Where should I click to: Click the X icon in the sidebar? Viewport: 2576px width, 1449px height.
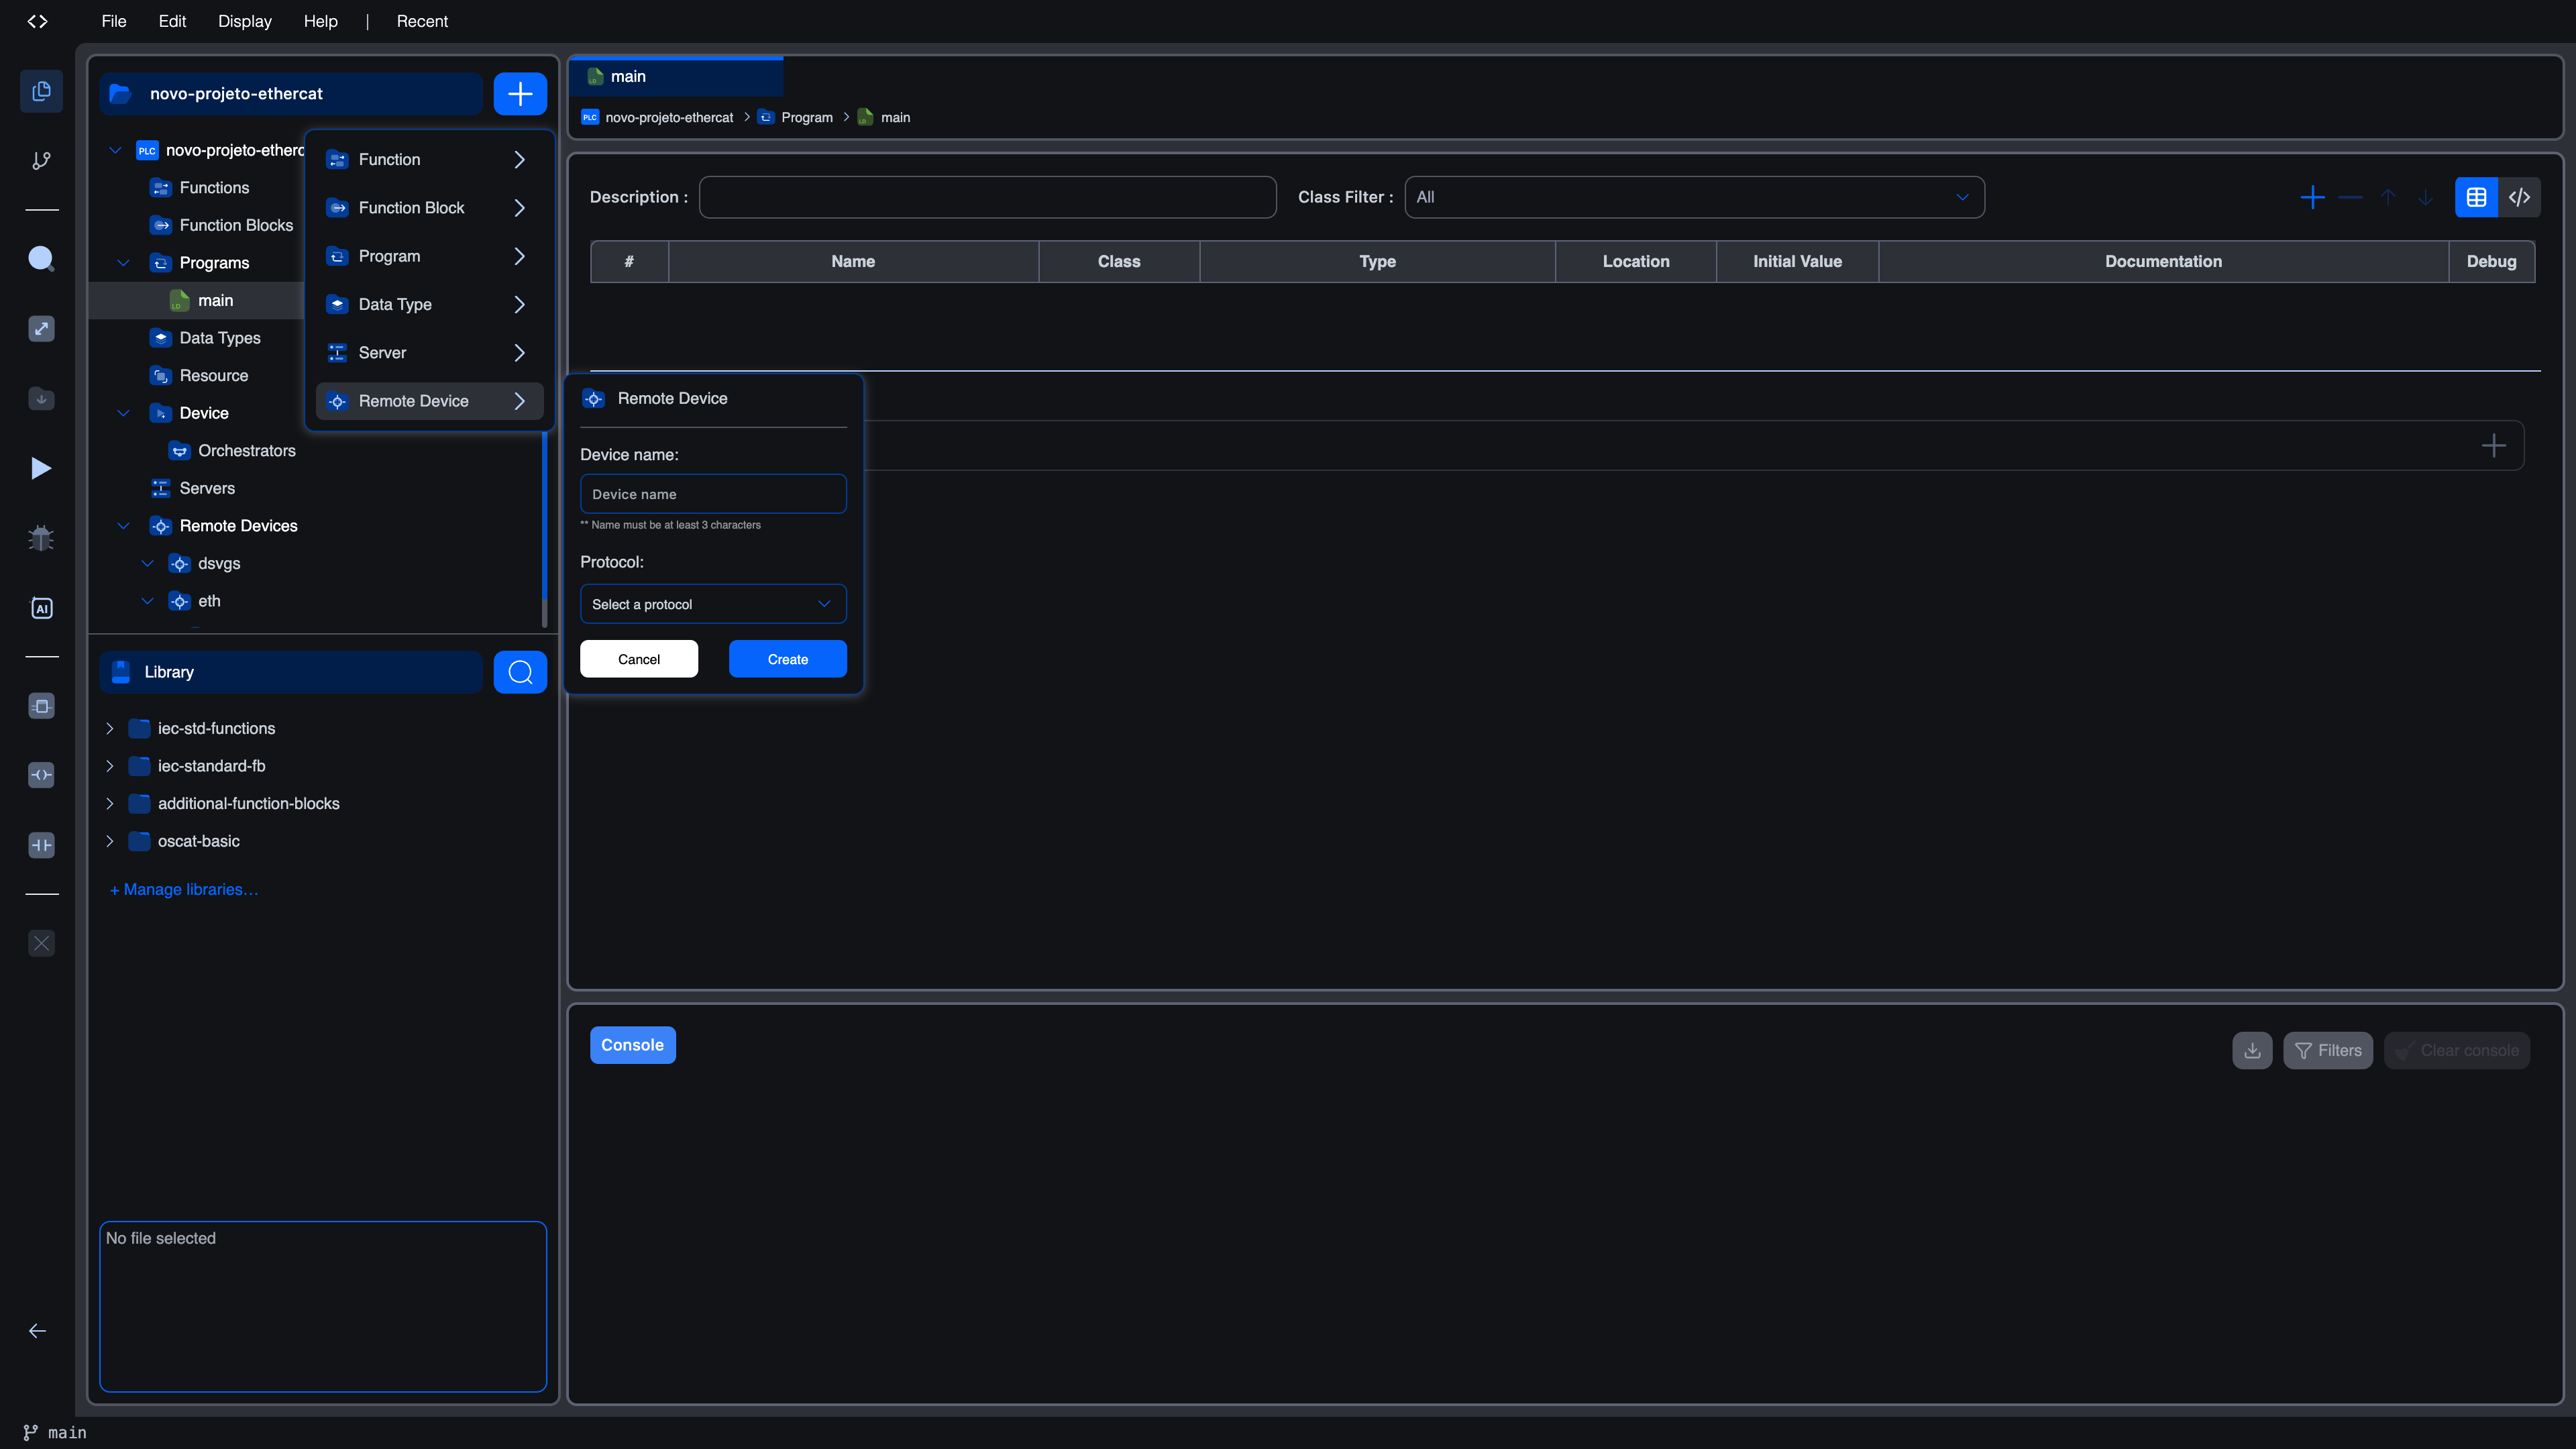(x=41, y=943)
